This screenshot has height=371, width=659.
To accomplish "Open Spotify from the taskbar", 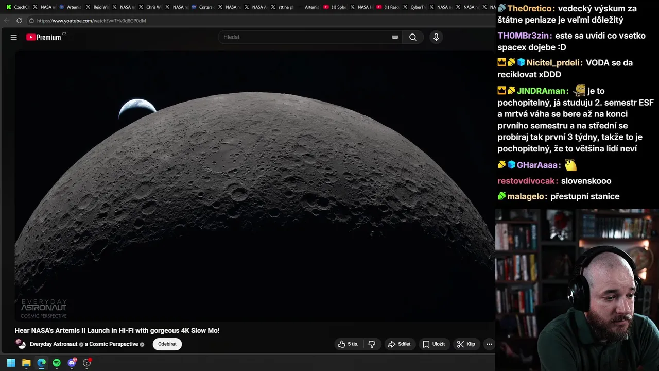I will tap(57, 363).
